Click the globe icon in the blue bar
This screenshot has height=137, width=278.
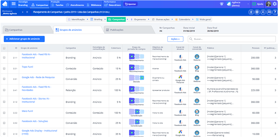coord(257,12)
